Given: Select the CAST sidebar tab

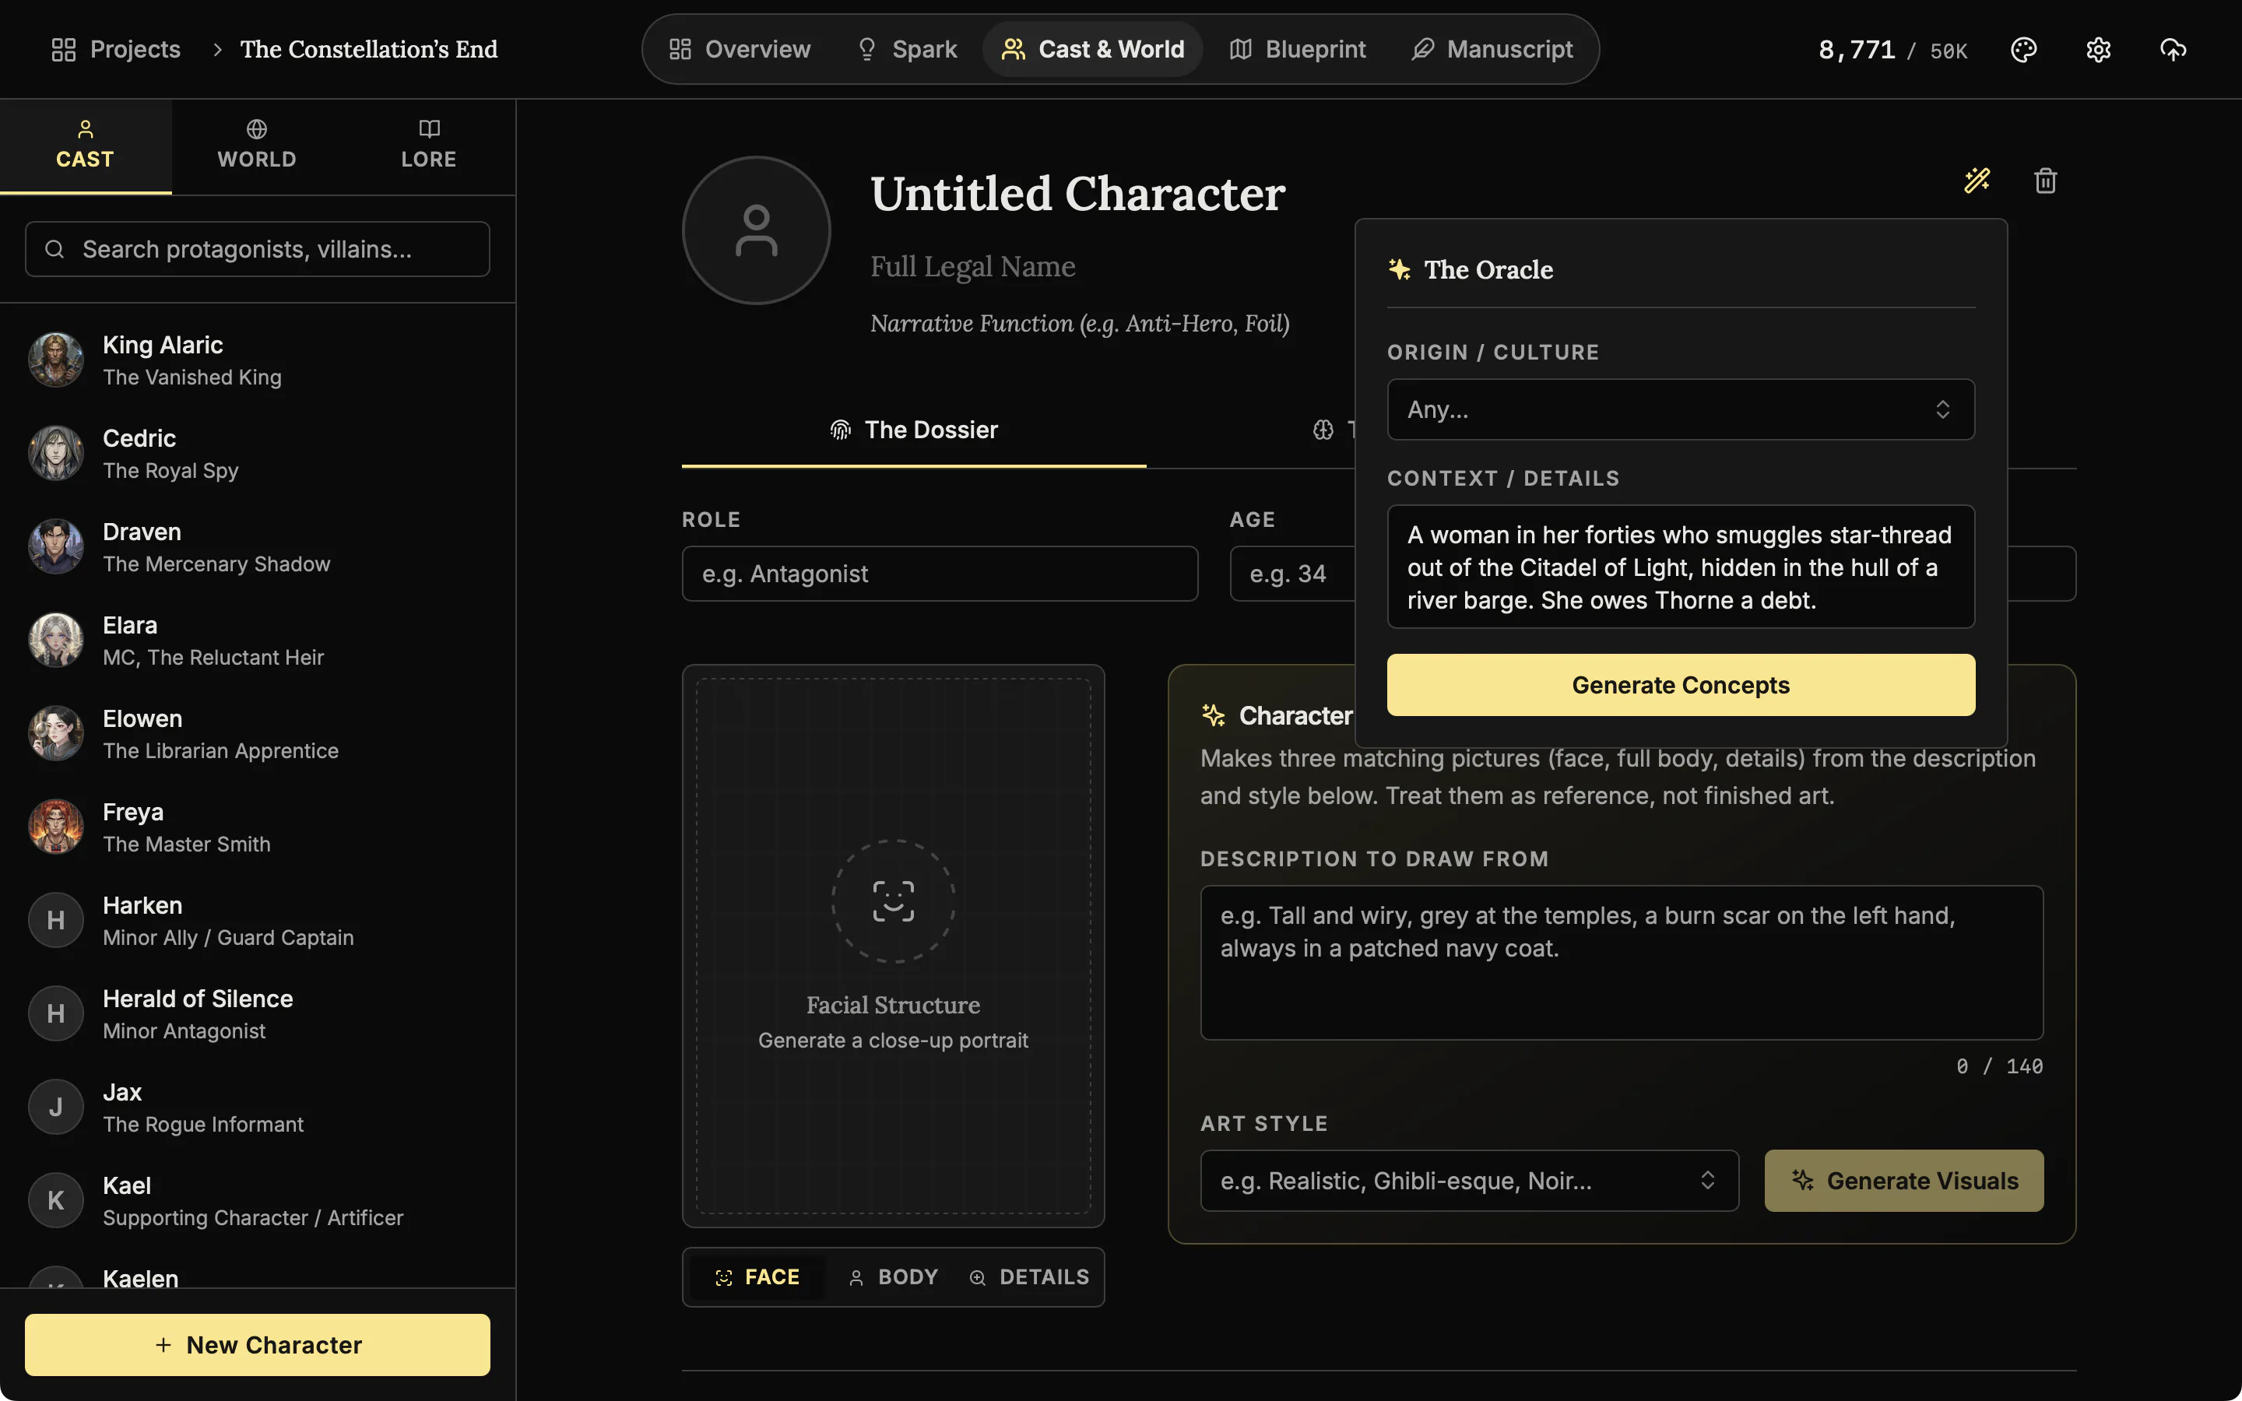Looking at the screenshot, I should pos(85,146).
